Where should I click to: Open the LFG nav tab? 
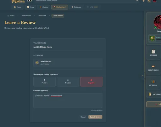point(92,7)
